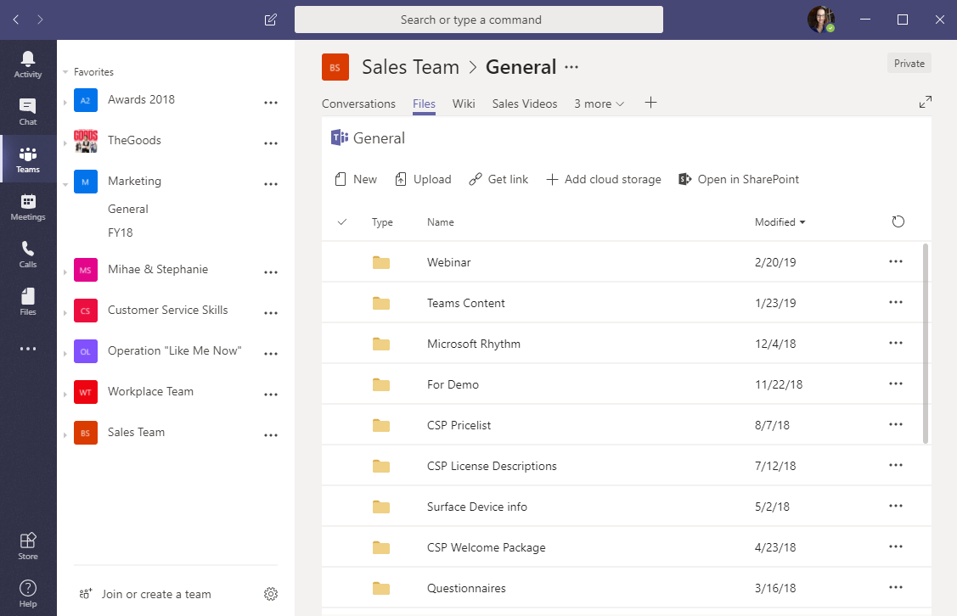Viewport: 957px width, 616px height.
Task: Start a new chat with the compose icon
Action: click(270, 19)
